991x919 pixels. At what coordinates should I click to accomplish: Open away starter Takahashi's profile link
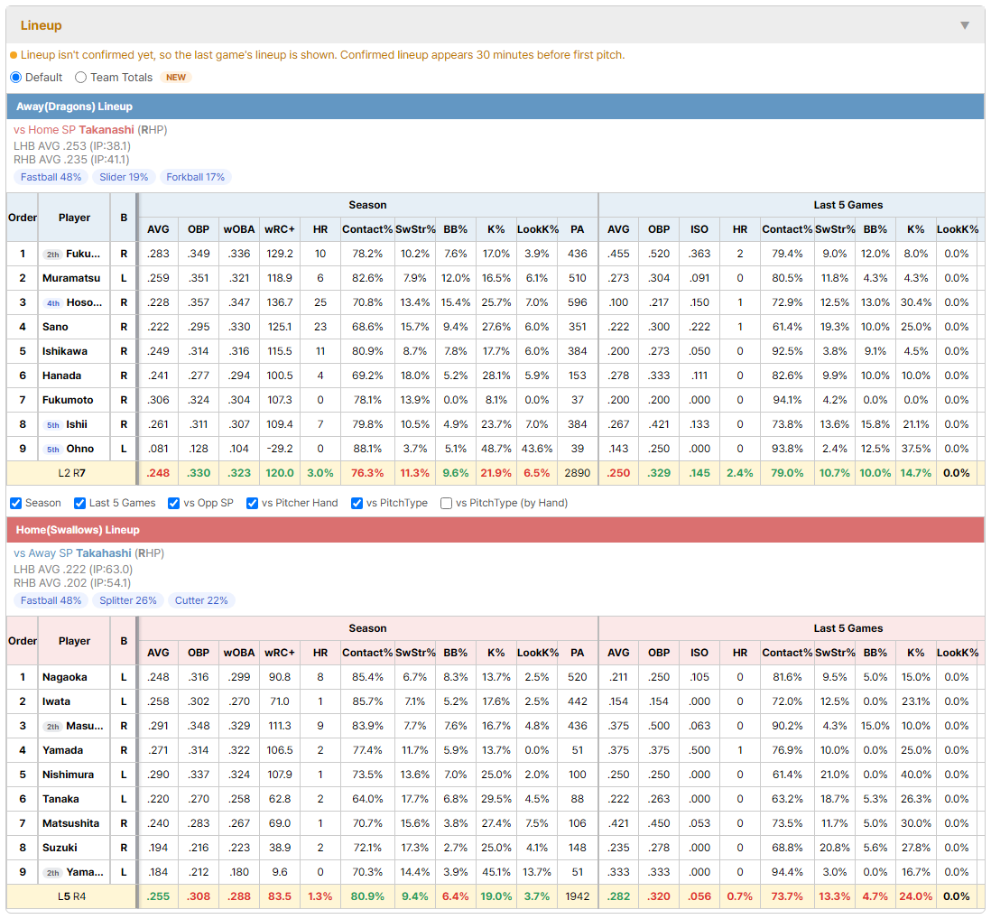coord(104,553)
